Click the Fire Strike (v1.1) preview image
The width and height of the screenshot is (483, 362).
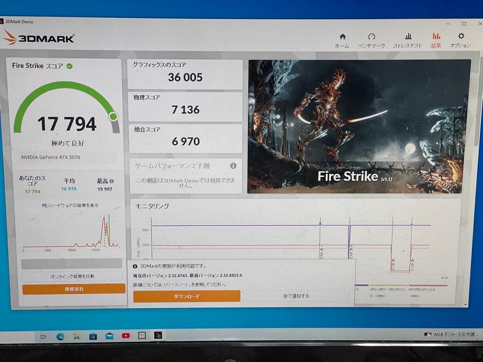click(359, 126)
